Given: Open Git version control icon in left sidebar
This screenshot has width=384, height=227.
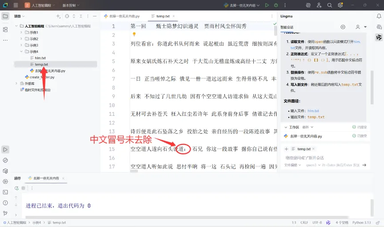Looking at the screenshot, I should click(x=5, y=213).
